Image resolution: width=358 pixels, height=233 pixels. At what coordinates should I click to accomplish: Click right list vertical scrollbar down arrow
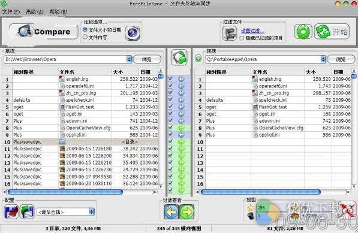pyautogui.click(x=354, y=186)
